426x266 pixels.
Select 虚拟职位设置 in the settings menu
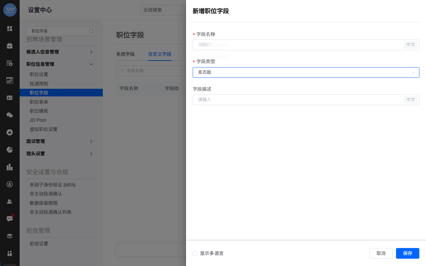44,129
